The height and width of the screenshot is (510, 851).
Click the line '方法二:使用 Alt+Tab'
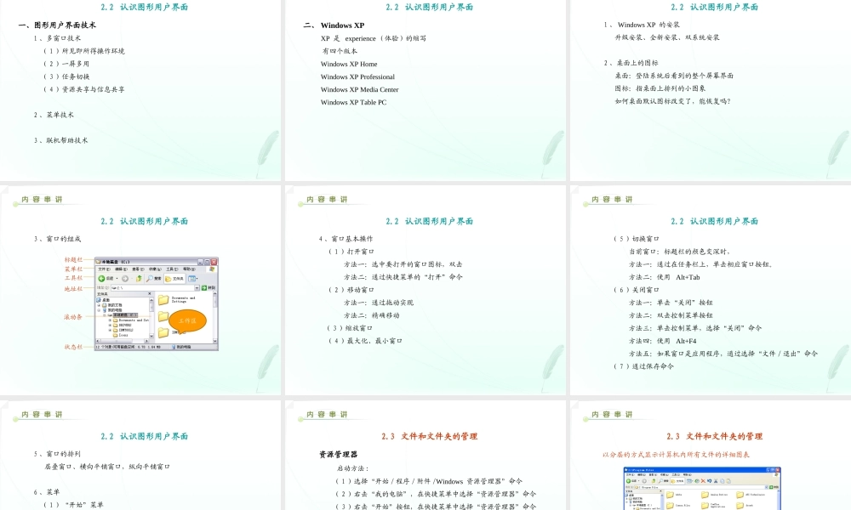click(665, 277)
